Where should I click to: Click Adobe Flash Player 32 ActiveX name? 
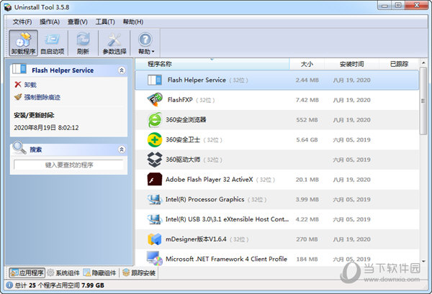(209, 180)
